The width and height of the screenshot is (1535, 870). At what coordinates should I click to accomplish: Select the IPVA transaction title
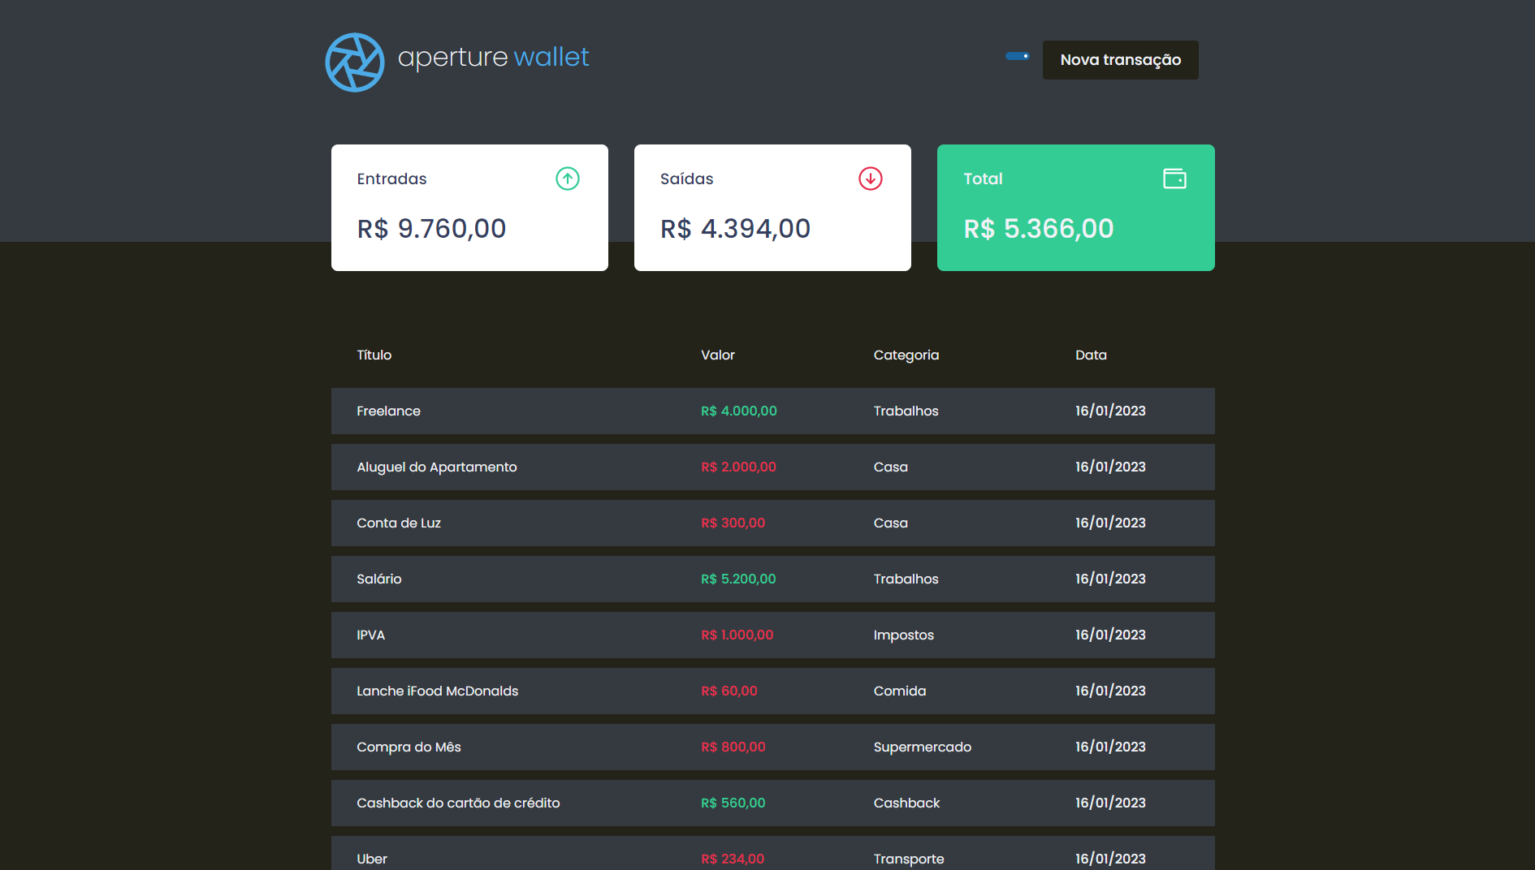[371, 635]
